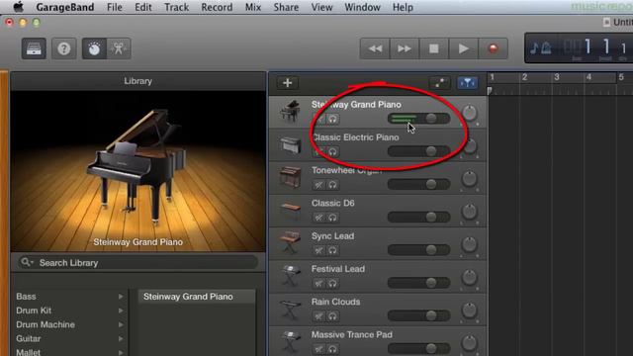Screen dimensions: 633x356
Task: Click the automation button in tracks header
Action: (440, 83)
